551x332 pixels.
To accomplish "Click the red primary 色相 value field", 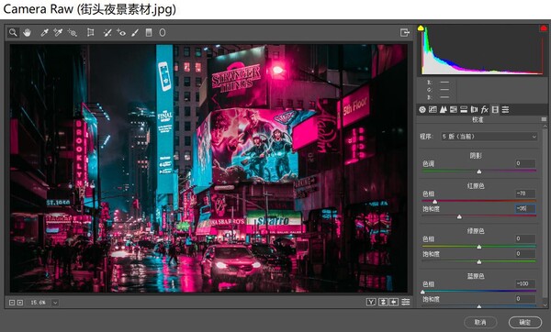I will click(525, 194).
